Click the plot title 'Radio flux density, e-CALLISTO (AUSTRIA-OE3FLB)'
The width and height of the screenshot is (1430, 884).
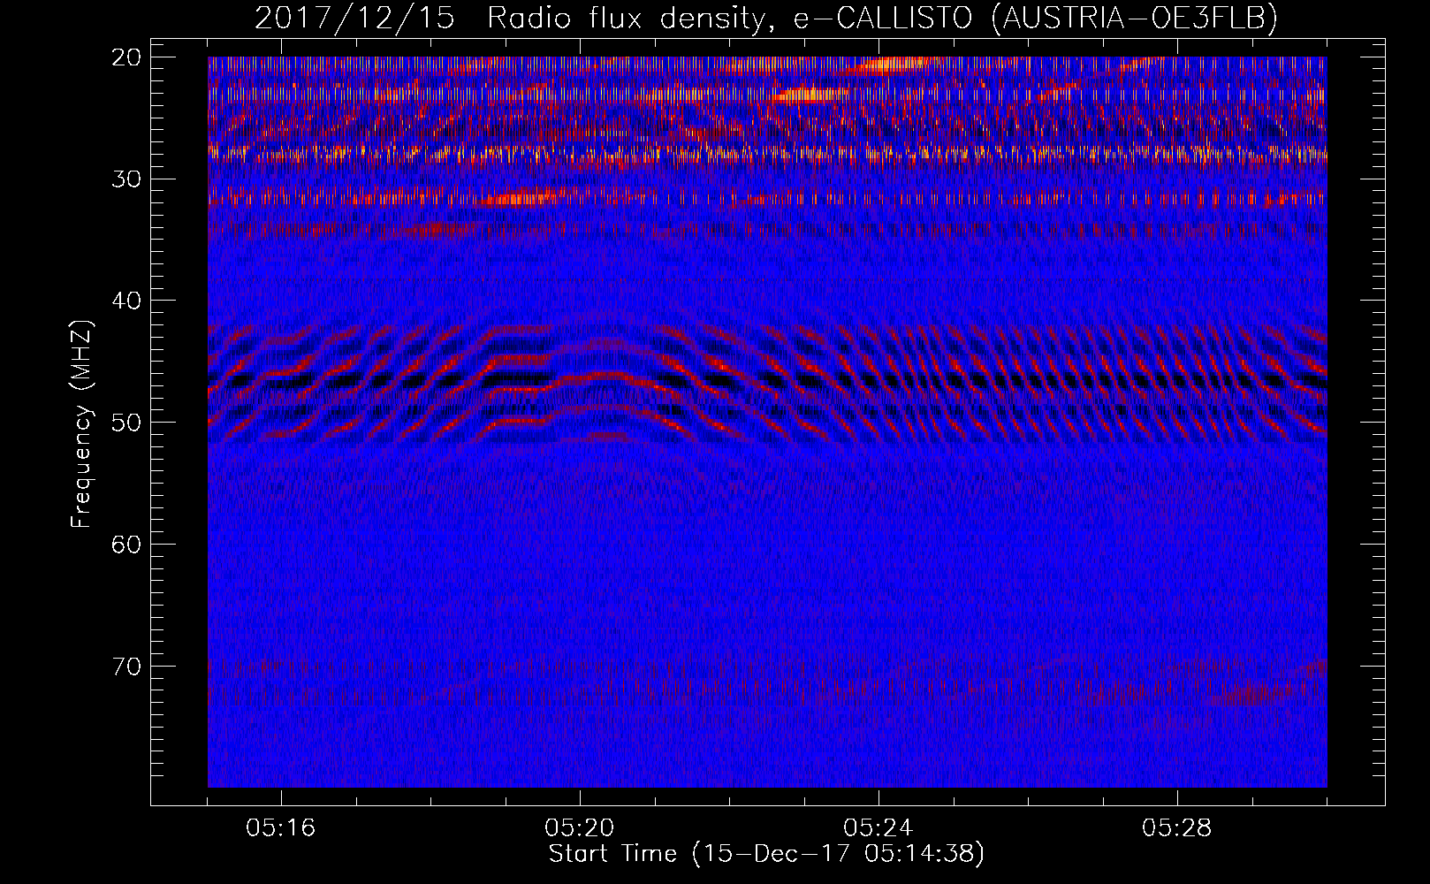click(x=881, y=19)
